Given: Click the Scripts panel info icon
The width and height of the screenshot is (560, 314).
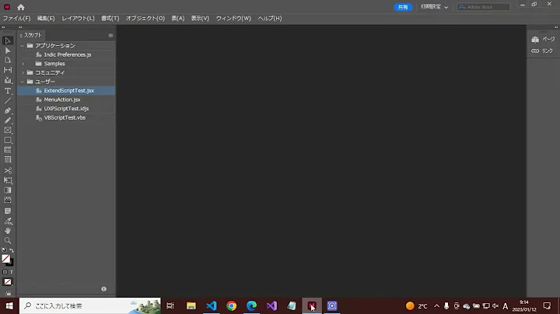Looking at the screenshot, I should (104, 289).
